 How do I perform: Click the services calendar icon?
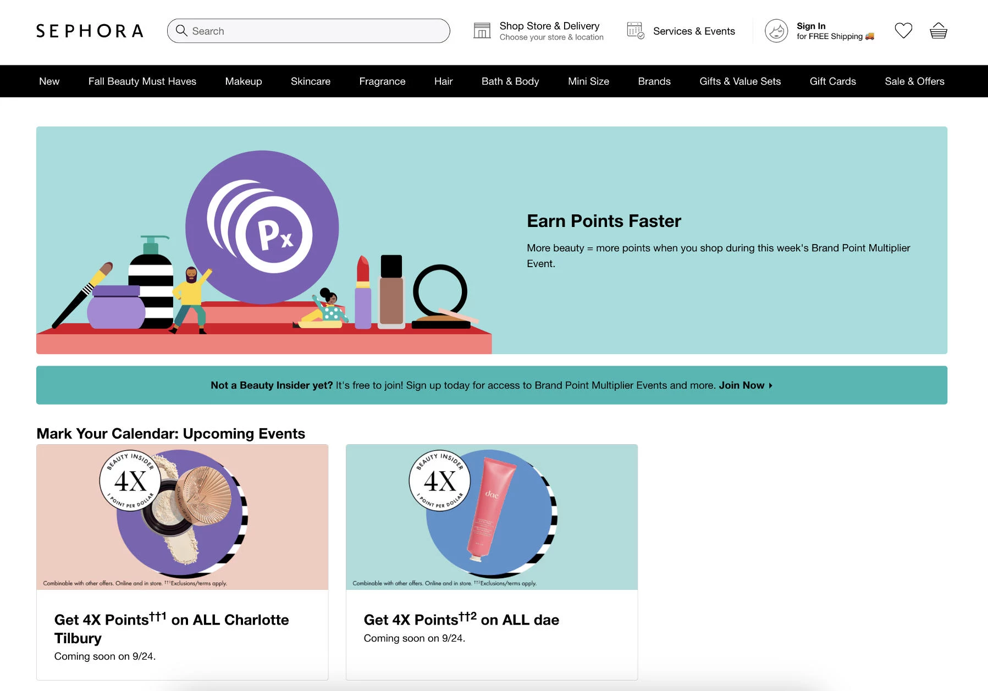[x=636, y=31]
